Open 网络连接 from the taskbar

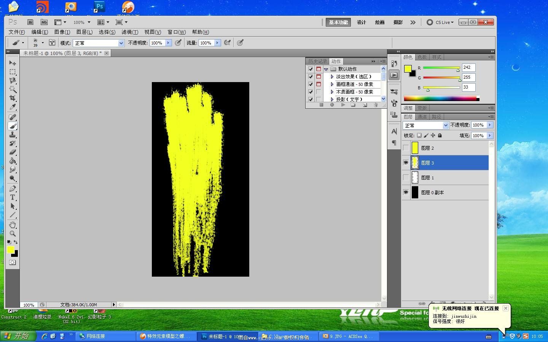[x=106, y=336]
